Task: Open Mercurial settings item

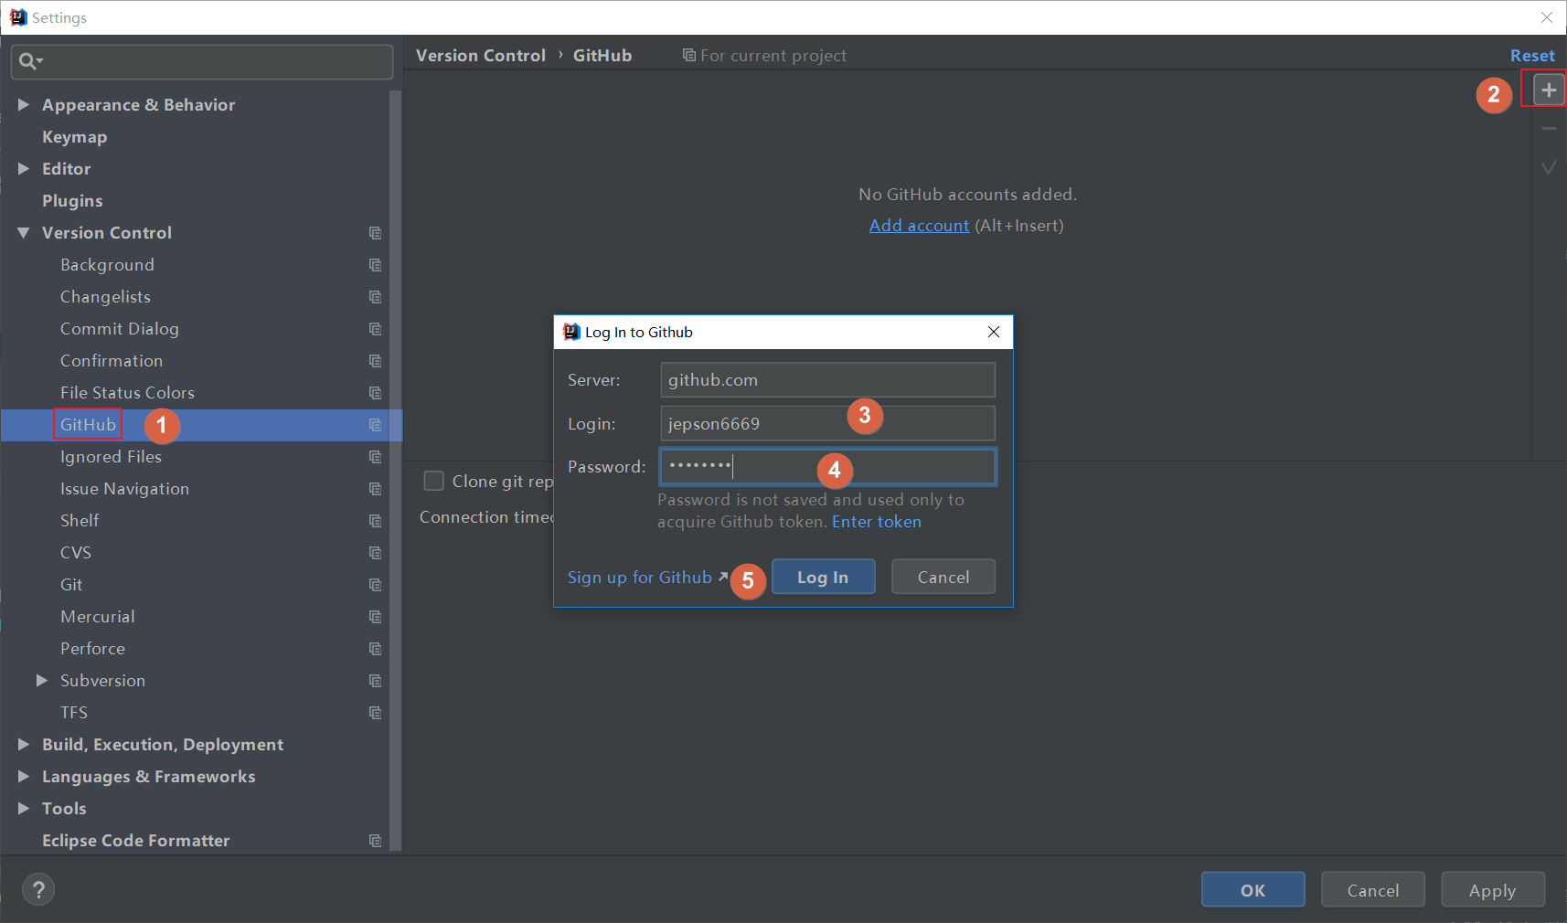Action: [98, 617]
